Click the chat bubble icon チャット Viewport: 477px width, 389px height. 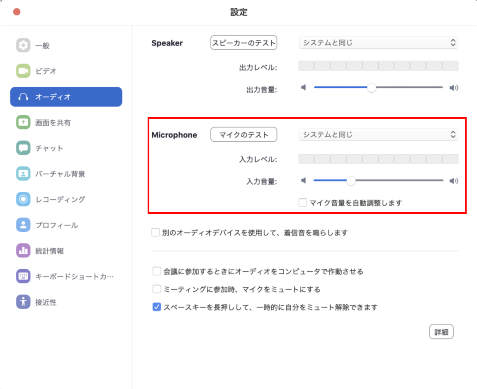click(23, 148)
